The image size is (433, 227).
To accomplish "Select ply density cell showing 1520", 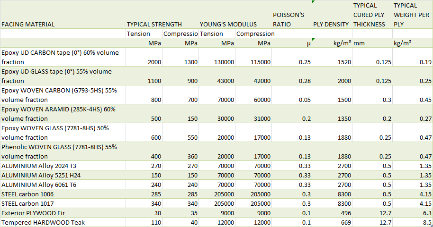I will pyautogui.click(x=332, y=57).
